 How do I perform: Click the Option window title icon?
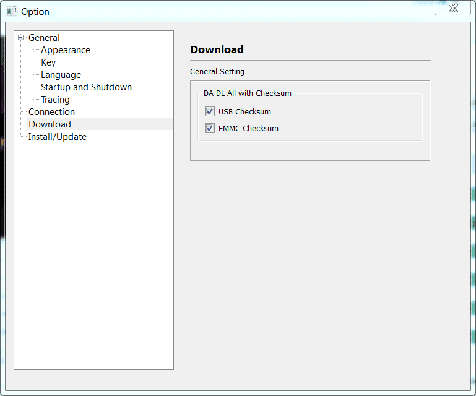click(x=12, y=11)
